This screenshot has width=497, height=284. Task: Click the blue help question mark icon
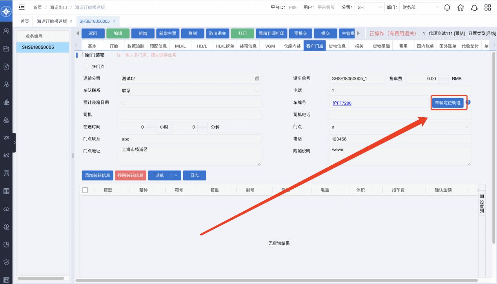468,102
